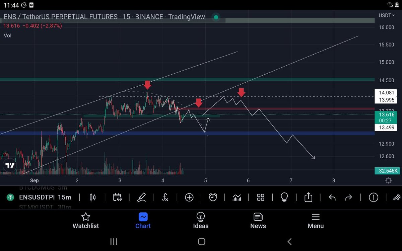
Task: Tap the Vol indicator label
Action: tap(7, 35)
